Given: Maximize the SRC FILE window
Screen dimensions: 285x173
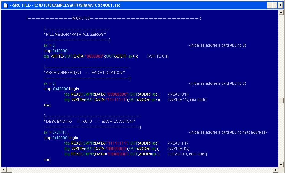Looking at the screenshot, I should click(x=274, y=5).
